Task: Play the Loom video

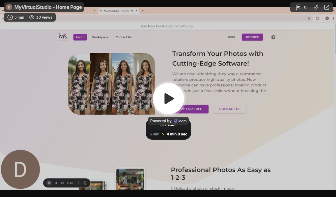Action: tap(168, 98)
